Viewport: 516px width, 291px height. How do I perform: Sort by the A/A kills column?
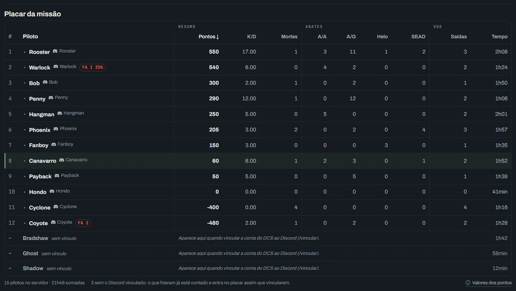pos(322,37)
